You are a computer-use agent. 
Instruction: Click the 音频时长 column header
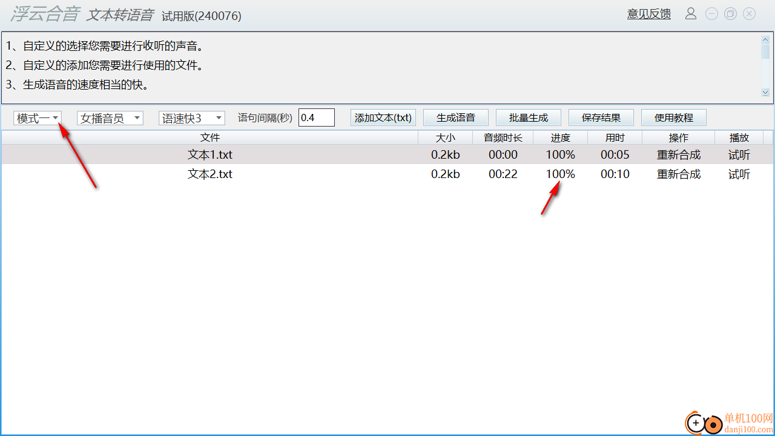(x=503, y=137)
